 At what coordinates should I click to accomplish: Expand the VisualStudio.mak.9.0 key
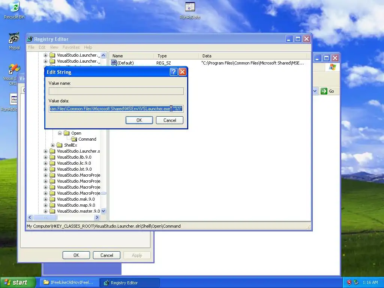coord(45,199)
